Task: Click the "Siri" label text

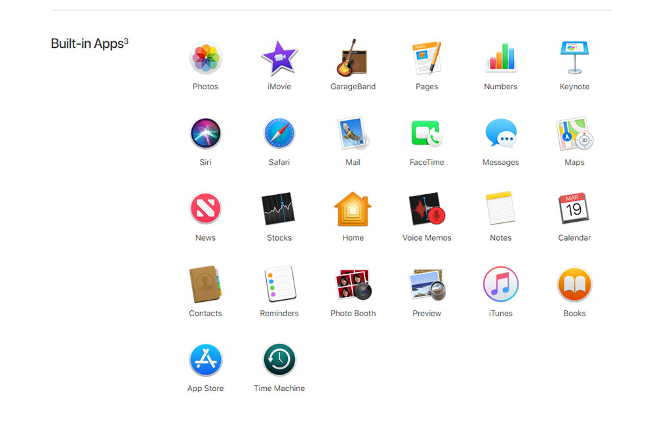Action: (x=206, y=162)
